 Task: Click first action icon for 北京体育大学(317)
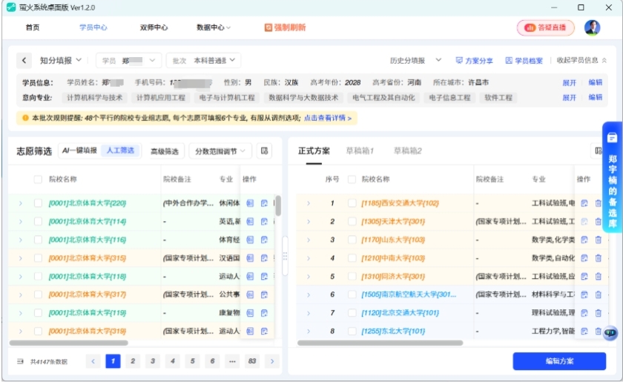point(250,294)
